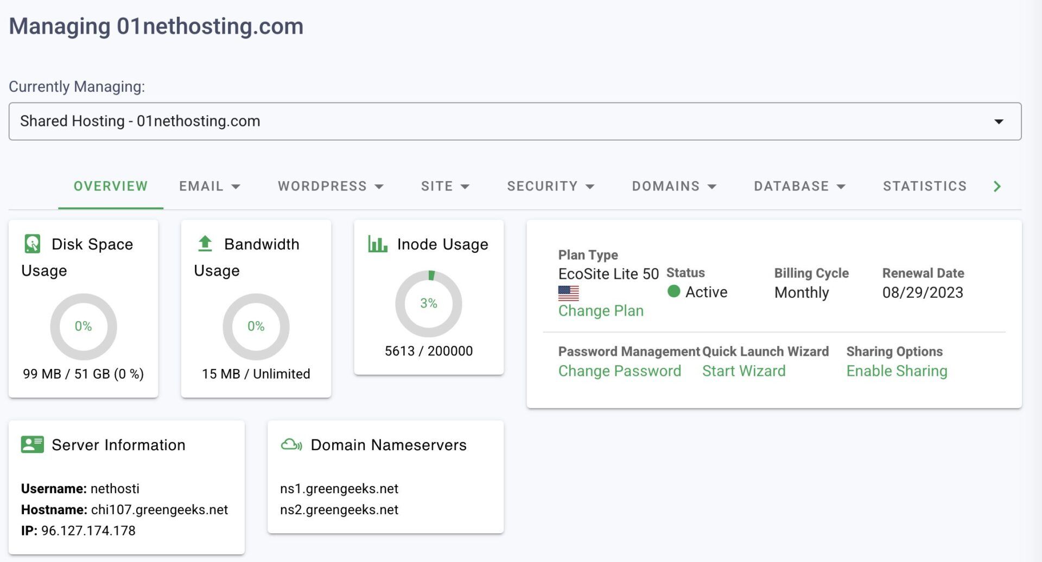Click the '15 MB / Unlimited' text

[x=256, y=374]
